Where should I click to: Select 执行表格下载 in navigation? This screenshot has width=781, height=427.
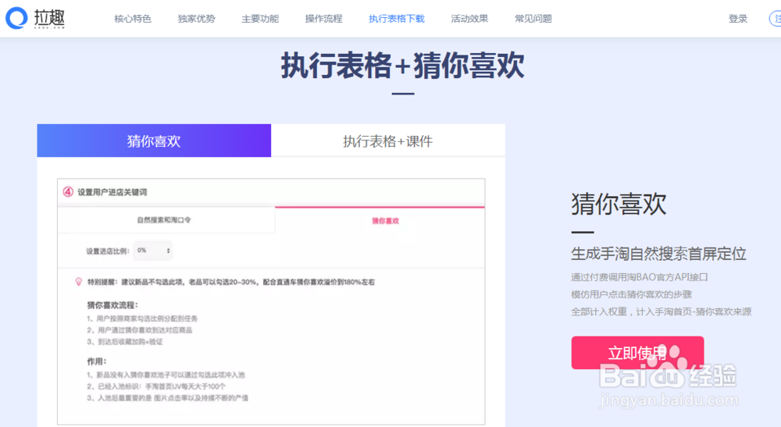click(x=397, y=19)
